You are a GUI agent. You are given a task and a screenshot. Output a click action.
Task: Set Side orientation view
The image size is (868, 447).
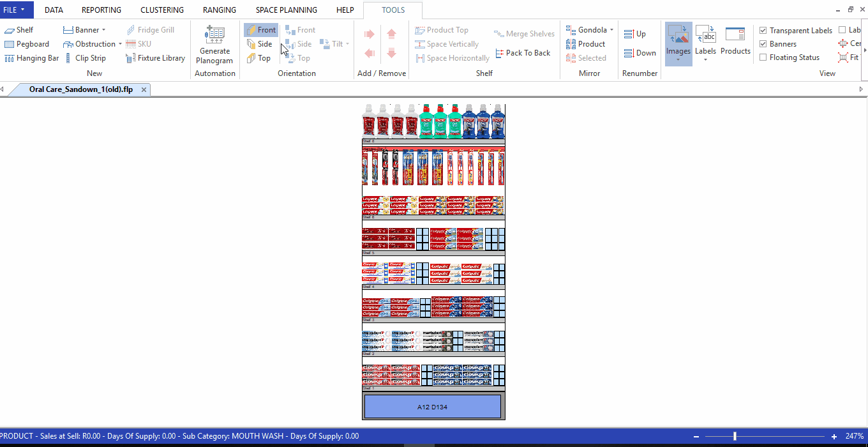point(259,44)
